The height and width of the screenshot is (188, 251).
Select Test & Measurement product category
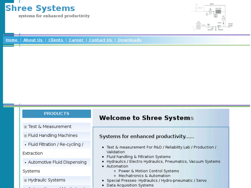coord(50,127)
